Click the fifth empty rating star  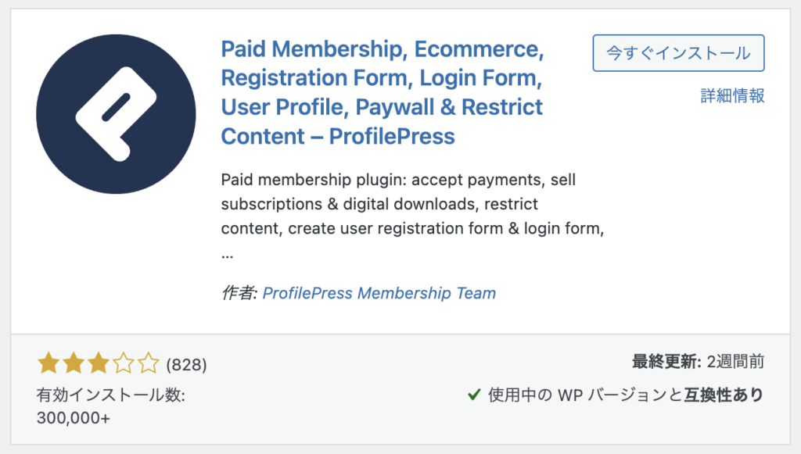(148, 363)
